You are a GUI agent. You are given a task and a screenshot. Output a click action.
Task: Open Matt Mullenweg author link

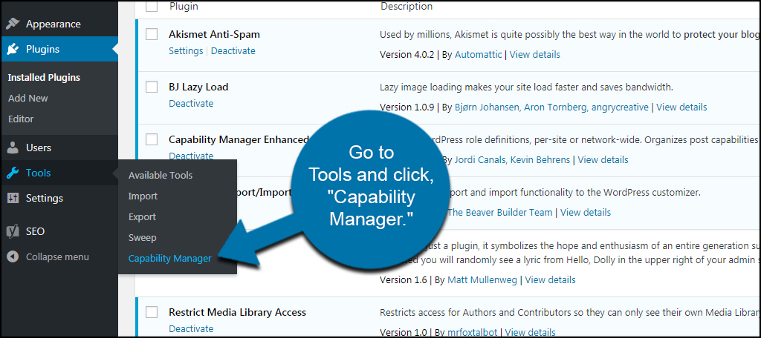click(482, 279)
